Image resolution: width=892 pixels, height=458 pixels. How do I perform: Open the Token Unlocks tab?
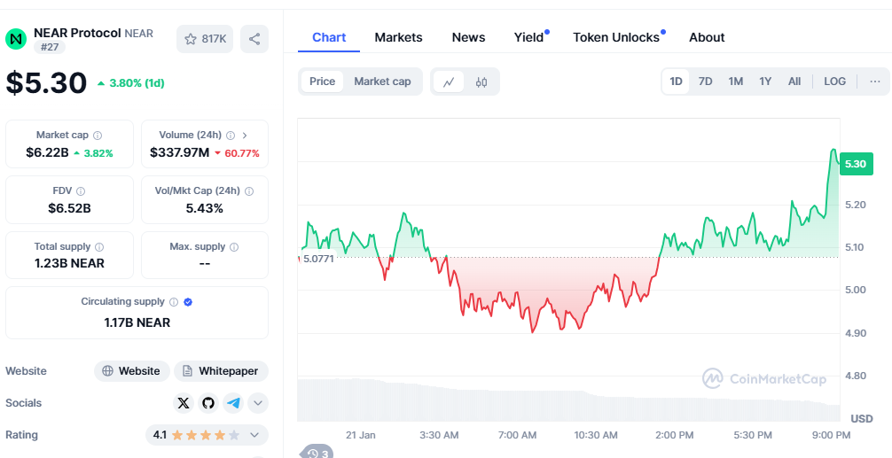click(x=616, y=37)
